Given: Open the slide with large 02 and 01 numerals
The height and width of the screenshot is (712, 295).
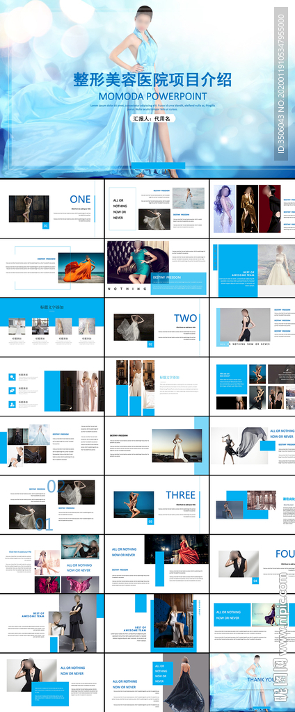Looking at the screenshot, I should (x=51, y=505).
